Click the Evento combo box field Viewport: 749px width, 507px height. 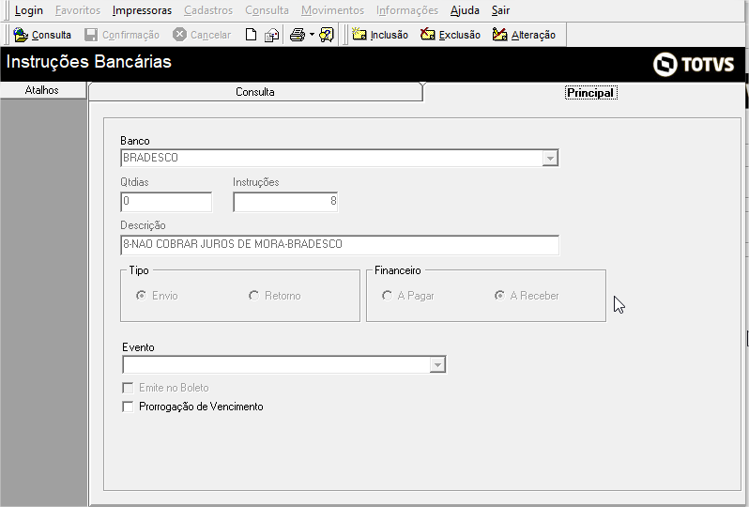coord(284,365)
